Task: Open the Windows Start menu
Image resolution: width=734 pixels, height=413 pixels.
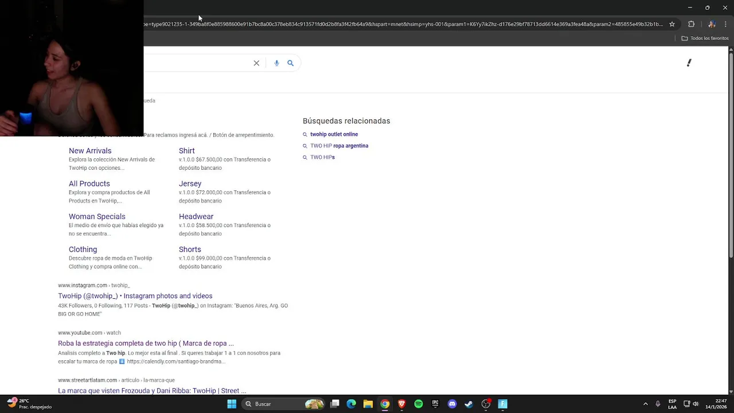Action: pos(232,404)
